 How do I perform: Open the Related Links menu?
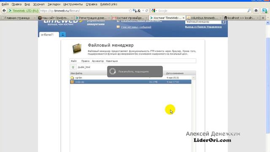point(109,4)
